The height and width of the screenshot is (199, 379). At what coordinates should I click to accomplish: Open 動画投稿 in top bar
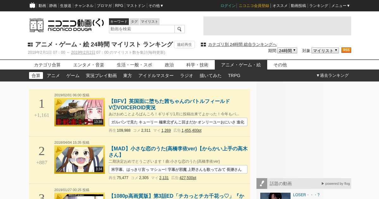298,6
